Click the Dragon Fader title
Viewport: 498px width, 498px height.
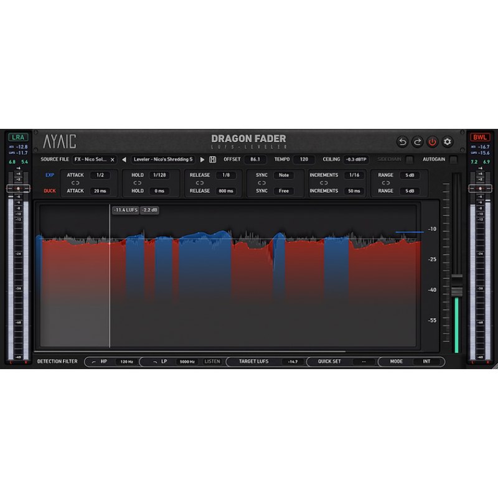pyautogui.click(x=248, y=139)
